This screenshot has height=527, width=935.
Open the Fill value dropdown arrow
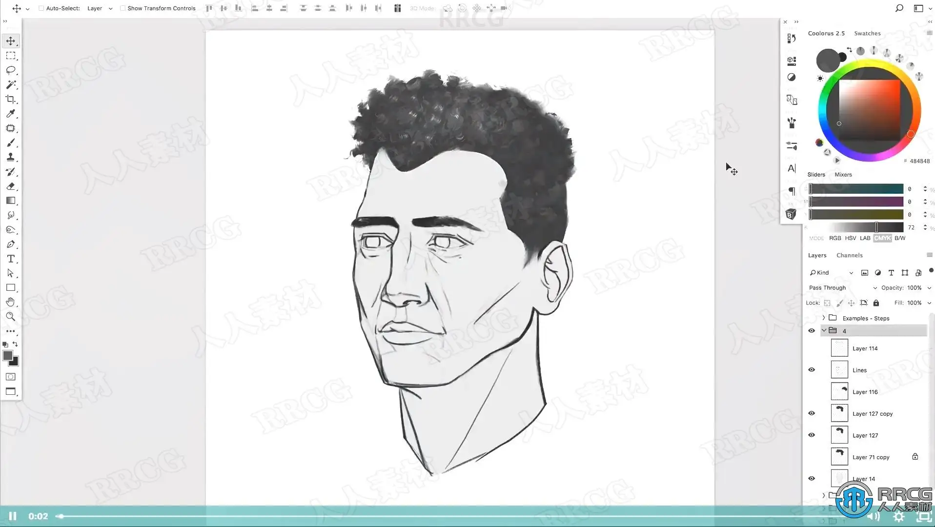[x=929, y=303]
